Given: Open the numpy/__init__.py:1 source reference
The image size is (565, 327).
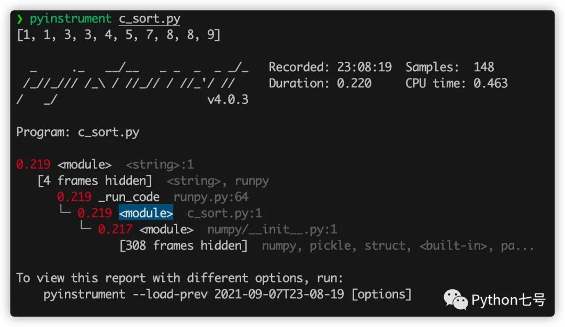Looking at the screenshot, I should pos(272,230).
